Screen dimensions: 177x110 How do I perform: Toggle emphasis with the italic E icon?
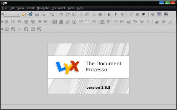109,14
